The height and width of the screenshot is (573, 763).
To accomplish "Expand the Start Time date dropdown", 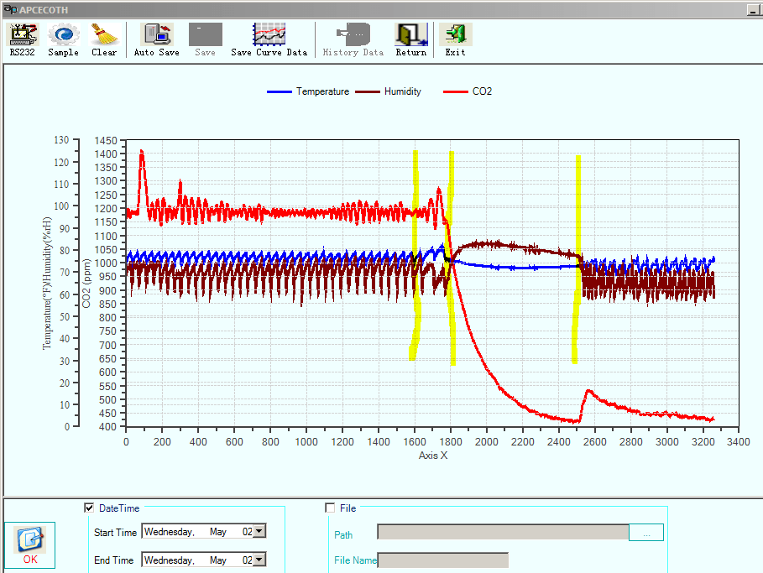I will 260,531.
